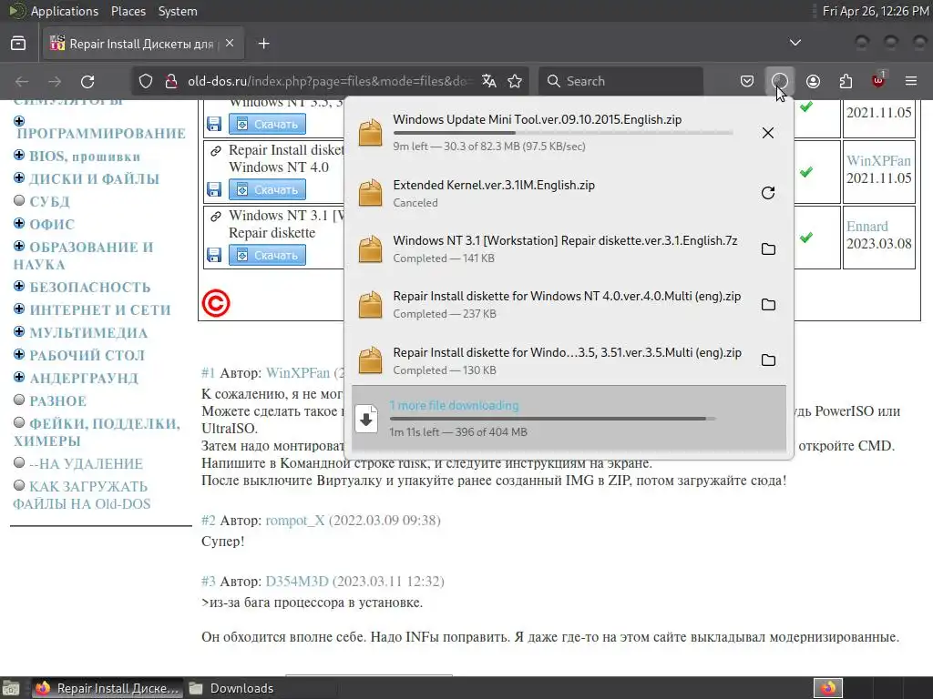
Task: Bookmark this page with the star icon
Action: tap(515, 81)
